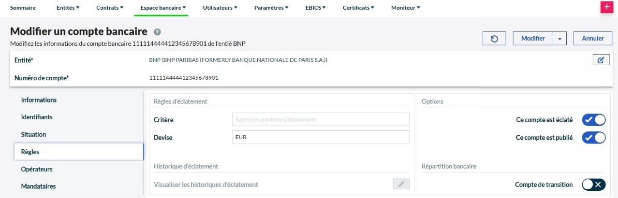Viewport: 618px width, 198px height.
Task: Expand the EBICS menu
Action: 315,8
